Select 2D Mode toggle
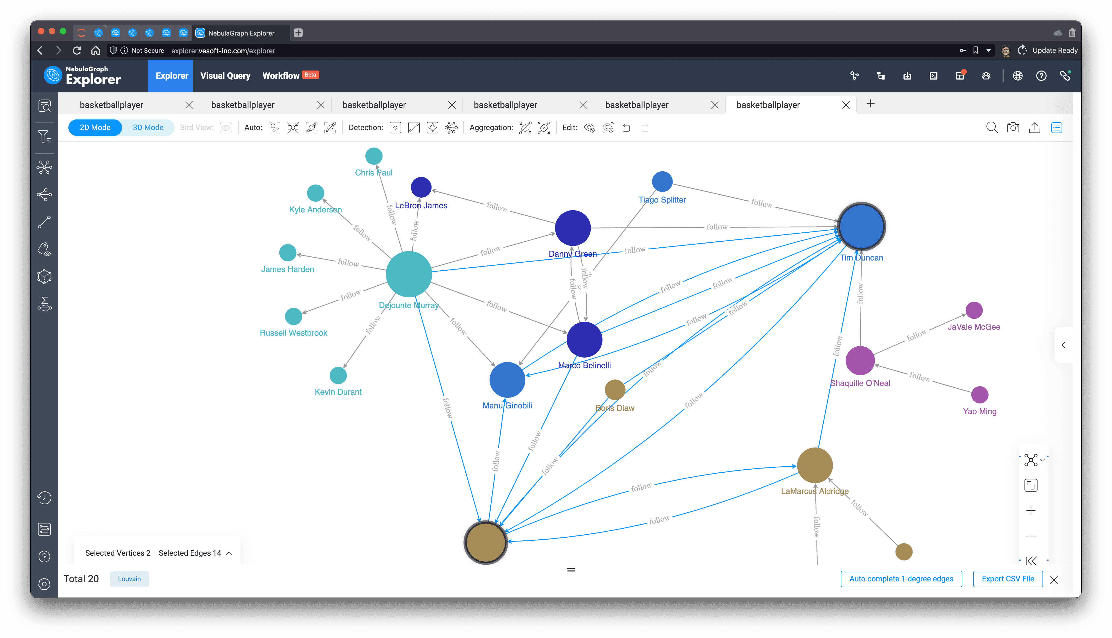This screenshot has height=638, width=1112. point(95,127)
